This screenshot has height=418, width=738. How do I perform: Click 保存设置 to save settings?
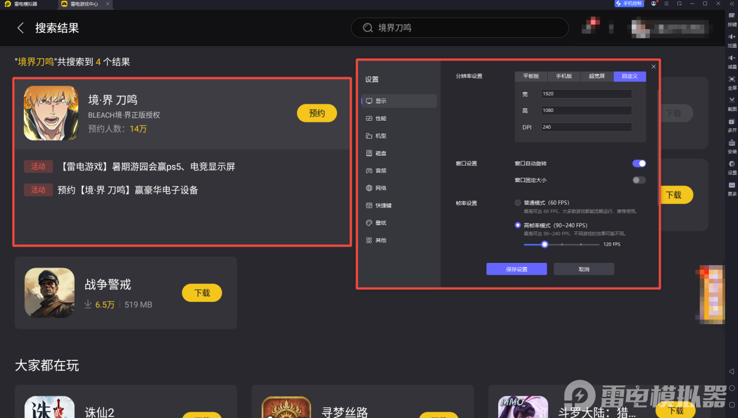pos(516,269)
